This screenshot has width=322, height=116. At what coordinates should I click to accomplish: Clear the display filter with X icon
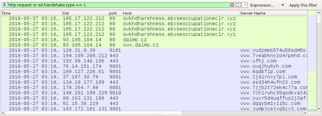(x=232, y=5)
